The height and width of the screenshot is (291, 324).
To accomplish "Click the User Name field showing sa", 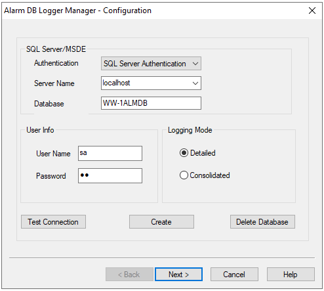I will (110, 153).
